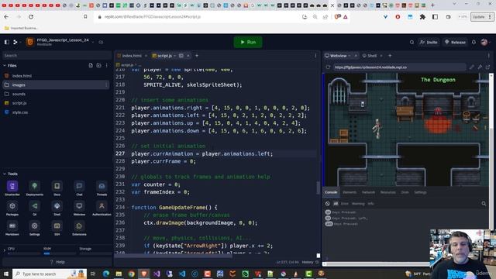Open the script.js tab dropdown arrow
This screenshot has width=496, height=279.
click(174, 56)
